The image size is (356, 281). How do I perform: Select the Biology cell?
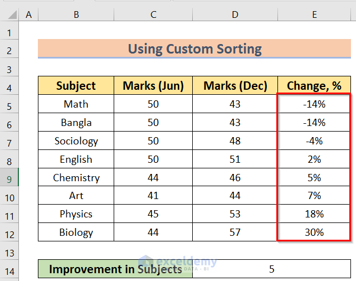76,232
